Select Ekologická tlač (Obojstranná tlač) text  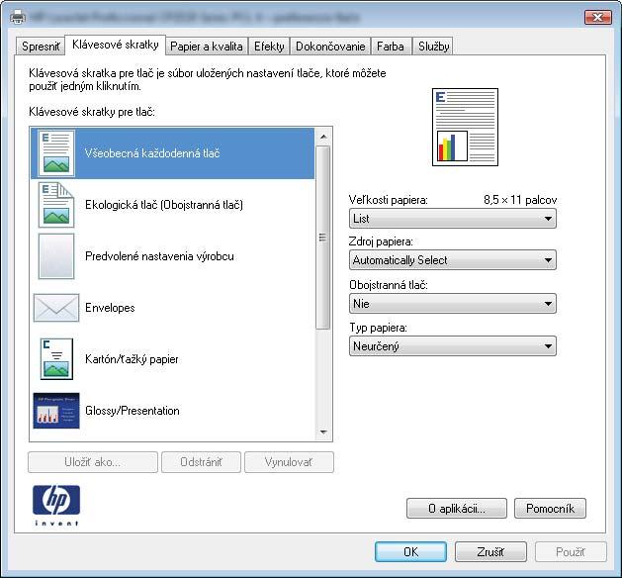164,205
